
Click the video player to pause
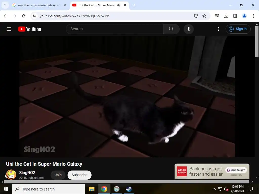(127, 96)
